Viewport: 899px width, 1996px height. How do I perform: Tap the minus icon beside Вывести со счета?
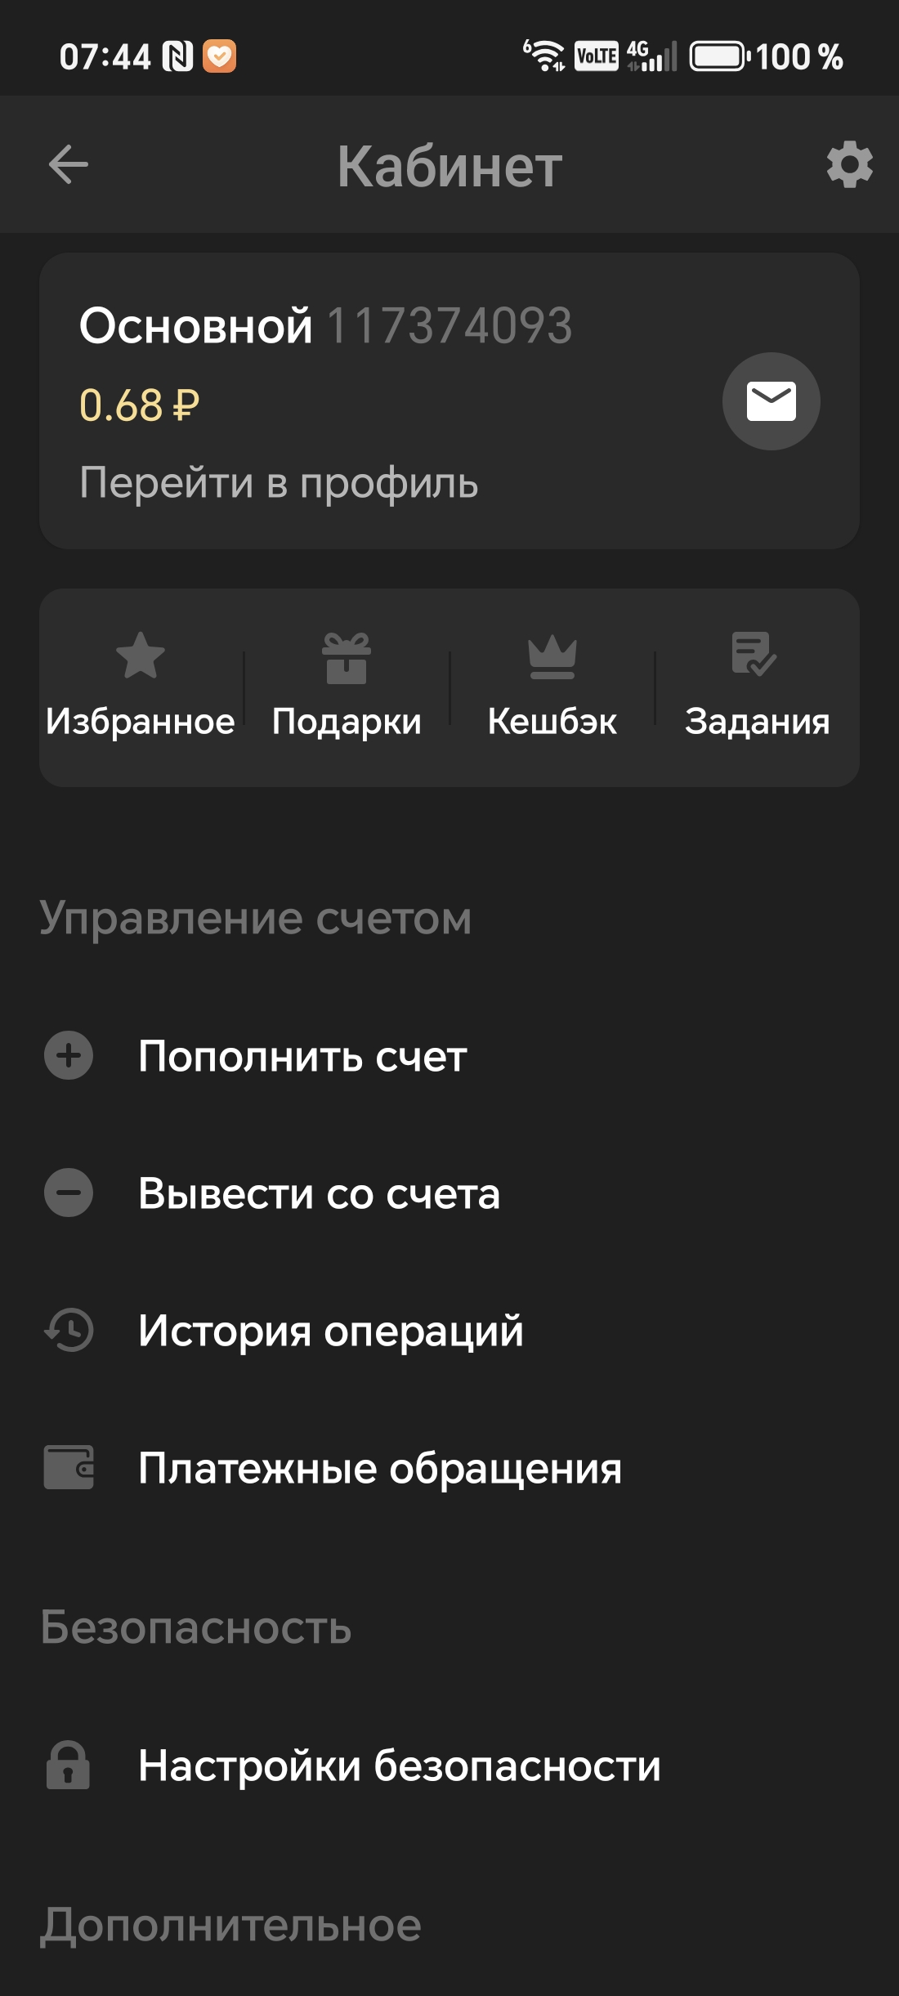[x=69, y=1193]
